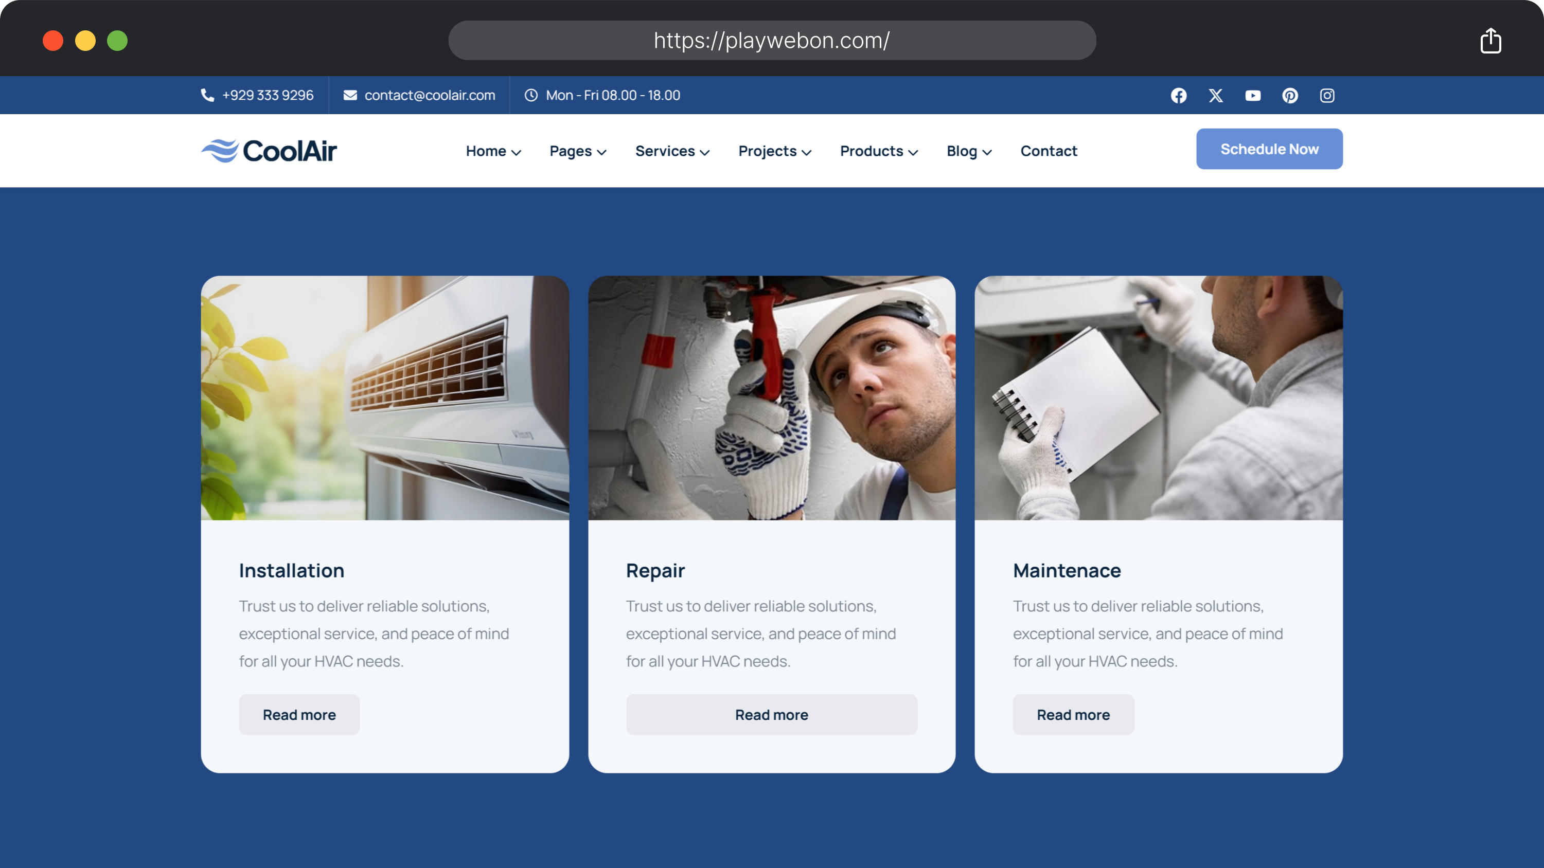Click the description text under Repair
This screenshot has height=868, width=1544.
pos(761,634)
